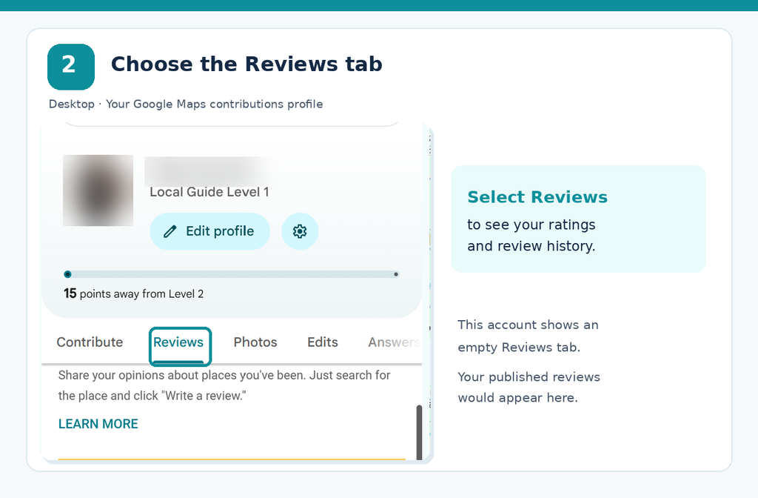Click 'Your Google Maps contributions profile' caption
758x498 pixels.
[214, 104]
